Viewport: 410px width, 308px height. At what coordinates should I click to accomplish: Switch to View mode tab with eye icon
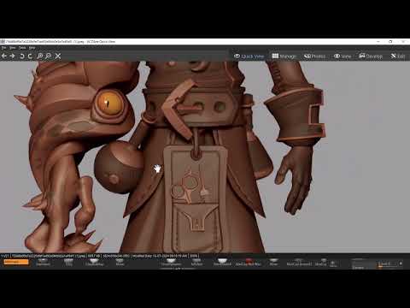pos(343,56)
